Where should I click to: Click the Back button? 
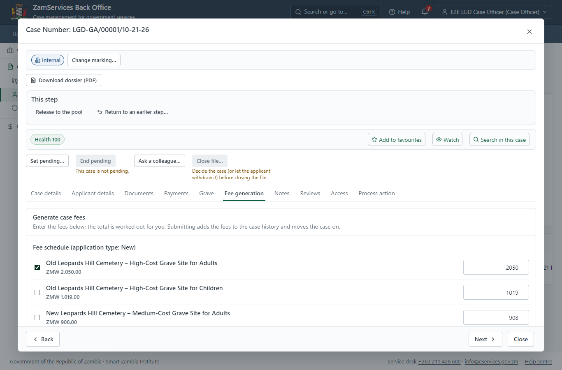tap(43, 339)
